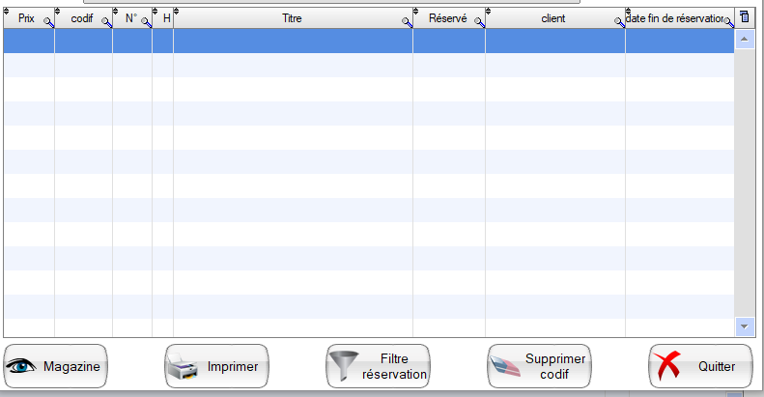Open the Filtre réservation filter

tap(378, 366)
